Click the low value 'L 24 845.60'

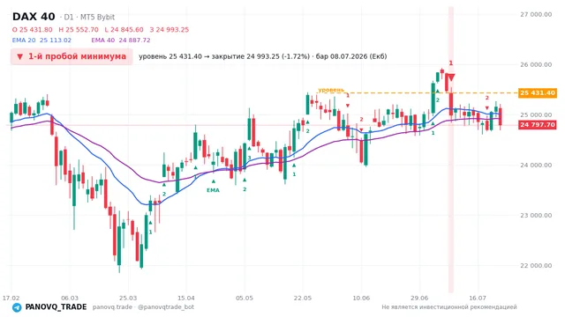(124, 29)
